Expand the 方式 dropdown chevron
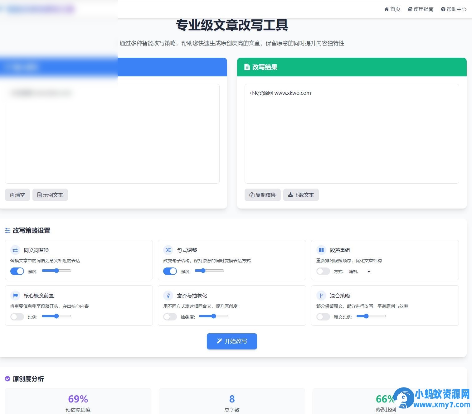Viewport: 472px width, 414px height. coord(369,272)
